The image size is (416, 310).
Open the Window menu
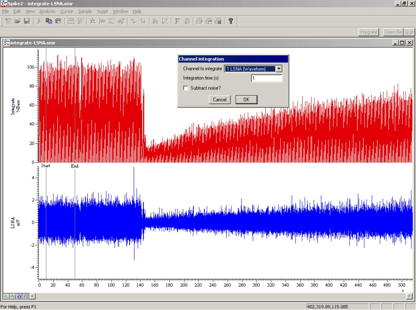[120, 11]
